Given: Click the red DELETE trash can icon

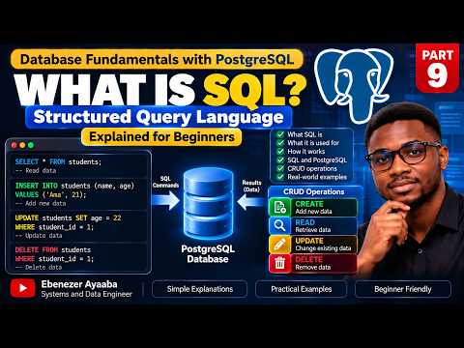Looking at the screenshot, I should (x=279, y=263).
